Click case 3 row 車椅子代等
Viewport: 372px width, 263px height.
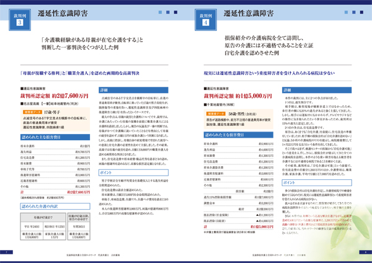[x=55, y=169]
